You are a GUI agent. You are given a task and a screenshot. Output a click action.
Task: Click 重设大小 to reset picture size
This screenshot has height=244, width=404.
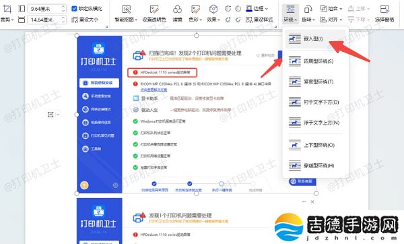point(85,20)
